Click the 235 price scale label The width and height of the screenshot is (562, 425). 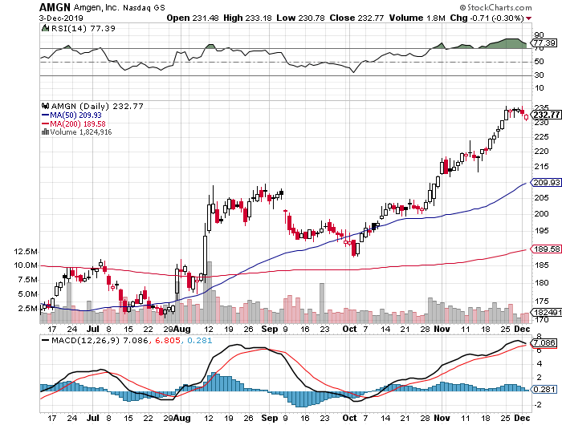541,107
